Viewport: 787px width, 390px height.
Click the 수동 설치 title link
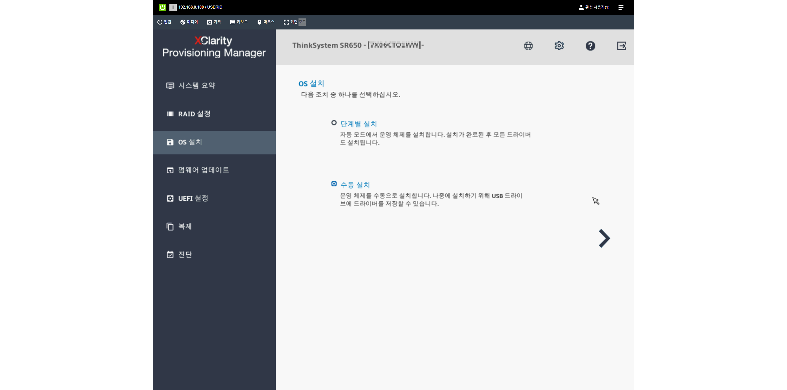(355, 185)
